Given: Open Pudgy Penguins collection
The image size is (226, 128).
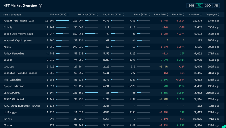Looking at the screenshot, I should (x=14, y=53).
